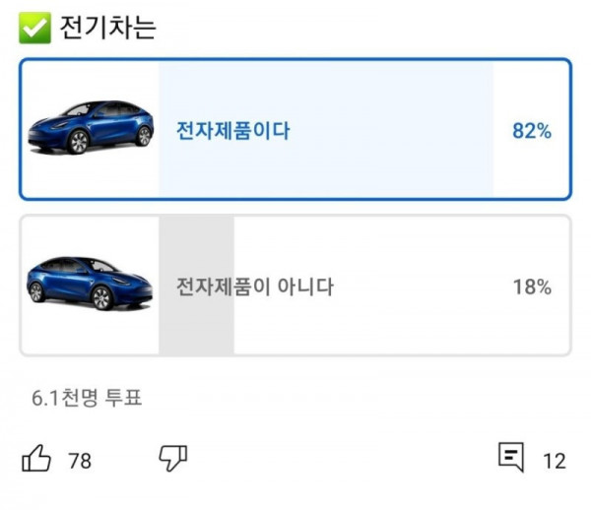Click the 18% result percentage

[x=531, y=287]
